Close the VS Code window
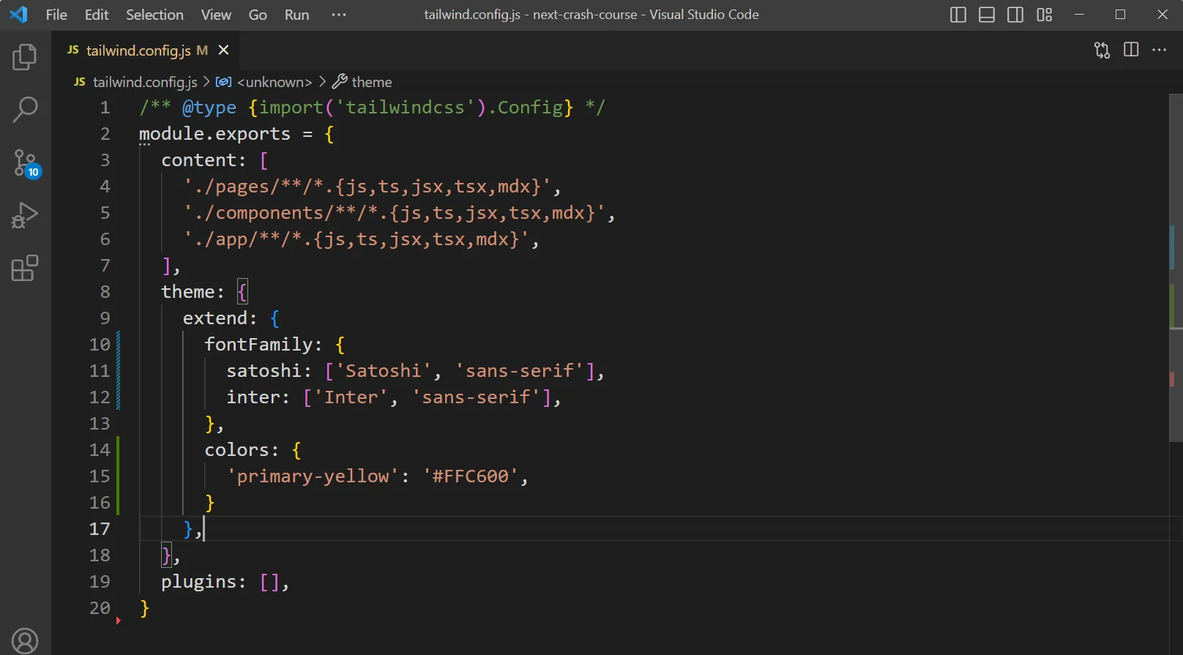This screenshot has width=1183, height=655. coord(1163,15)
